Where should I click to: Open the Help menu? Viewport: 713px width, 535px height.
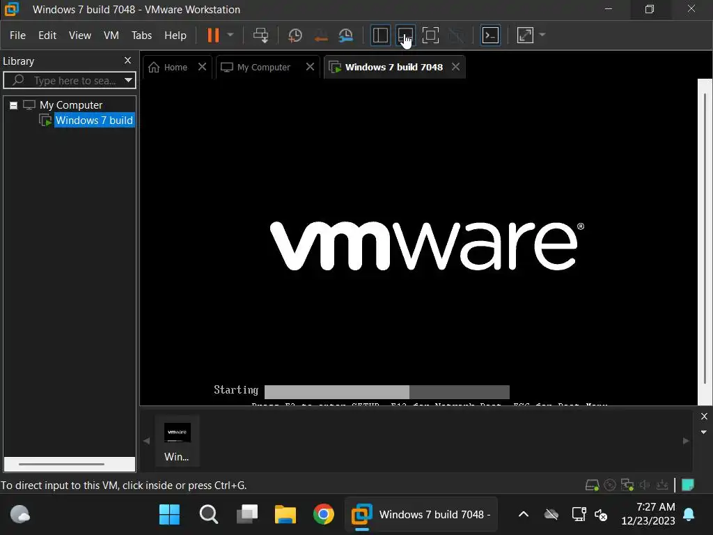click(x=175, y=35)
